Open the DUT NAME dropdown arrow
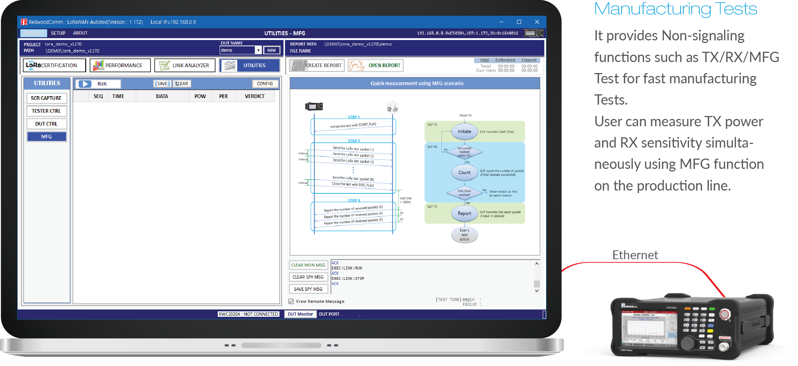Image resolution: width=798 pixels, height=366 pixels. [259, 50]
